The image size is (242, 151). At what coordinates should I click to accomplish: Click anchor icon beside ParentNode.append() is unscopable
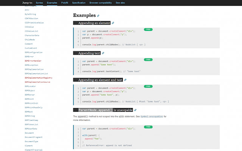pos(135,110)
